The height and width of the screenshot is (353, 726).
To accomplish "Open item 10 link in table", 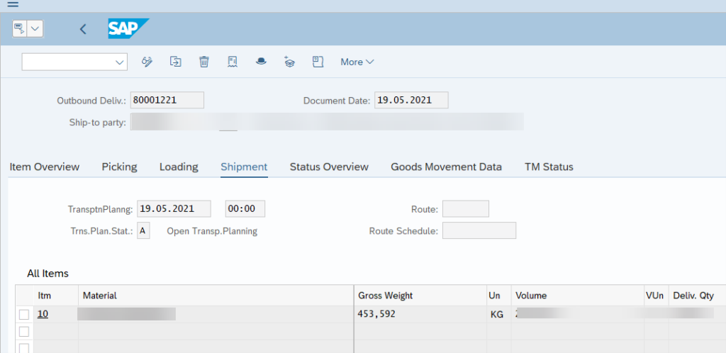I will (43, 314).
